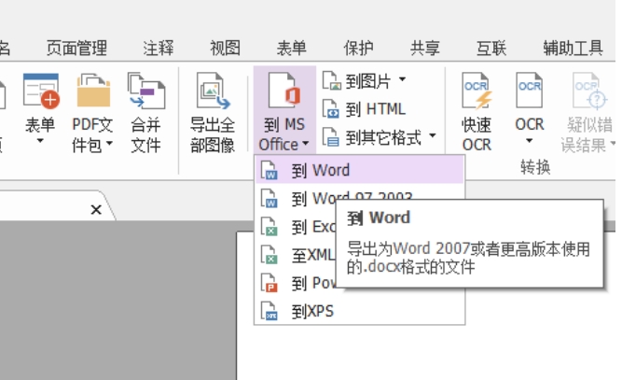The width and height of the screenshot is (622, 380).
Task: Choose the 到 HTML conversion icon
Action: 331,109
